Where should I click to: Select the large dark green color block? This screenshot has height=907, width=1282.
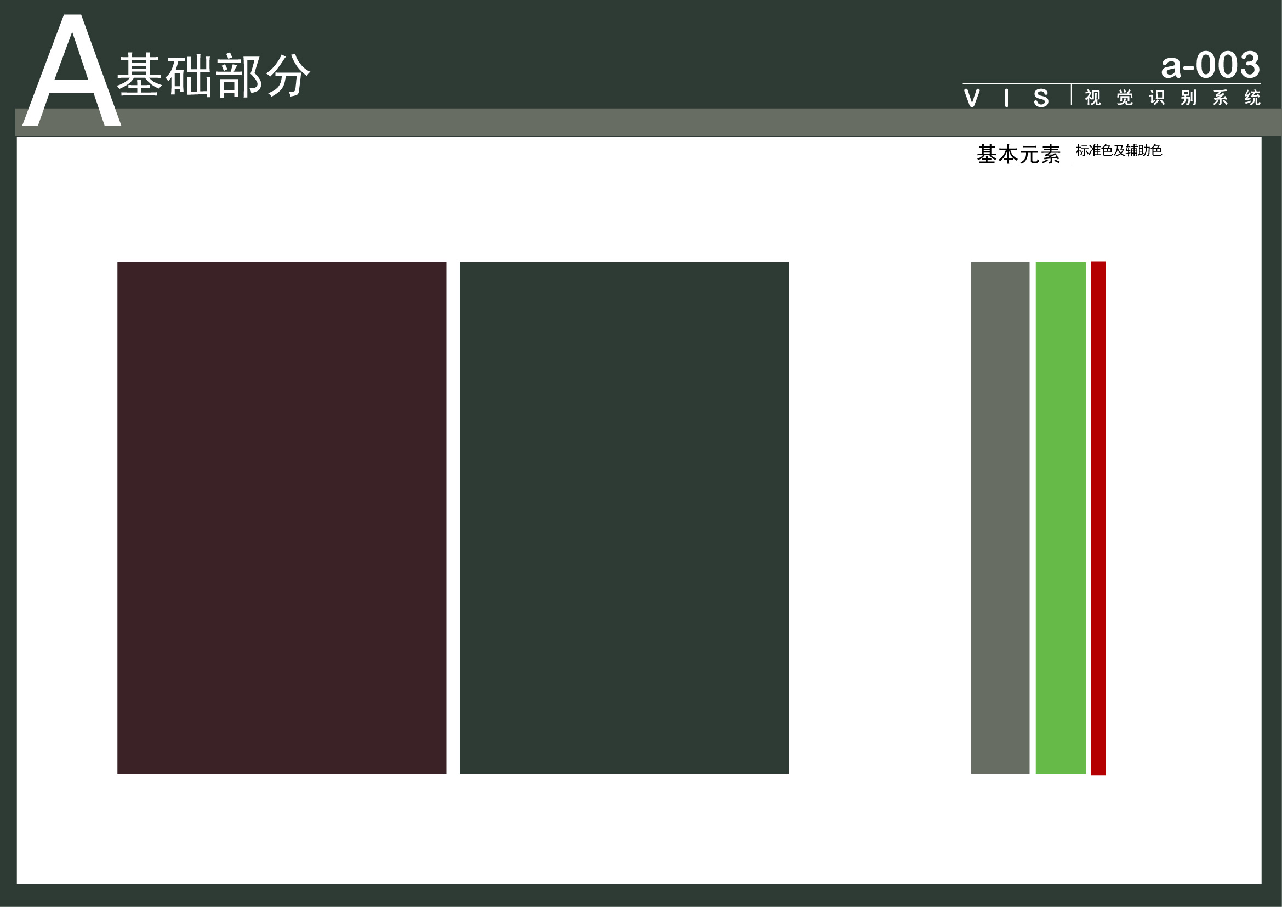pos(624,517)
